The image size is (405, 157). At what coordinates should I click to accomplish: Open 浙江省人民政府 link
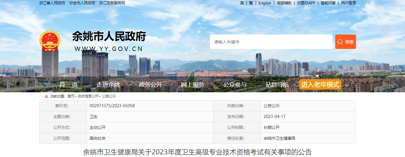point(52,3)
